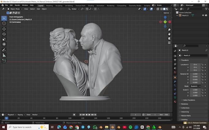Click the viewport zoom magnifier gizmo
Screen dimensions: 209x130
[x=169, y=30]
